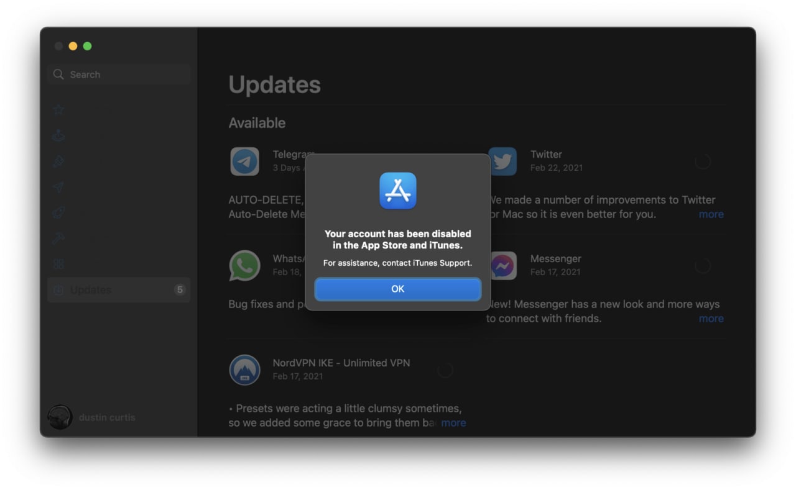Click the NordVPN IKE - Unlimited VPN title

click(x=341, y=363)
